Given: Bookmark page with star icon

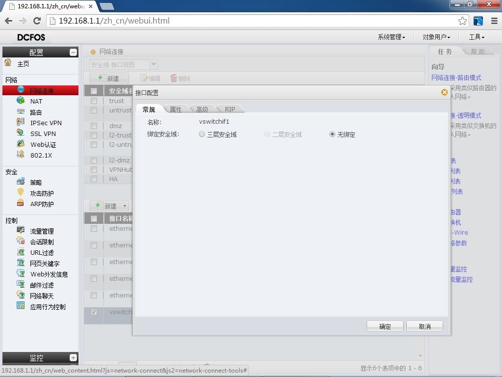Looking at the screenshot, I should tap(462, 21).
